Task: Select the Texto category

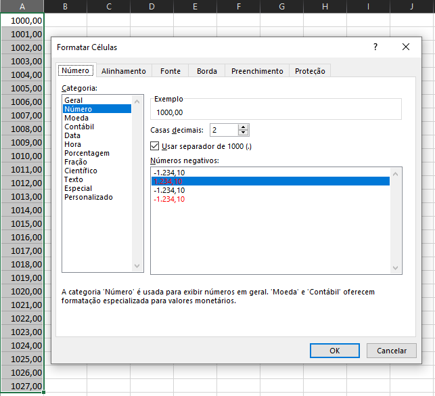Action: [97, 179]
